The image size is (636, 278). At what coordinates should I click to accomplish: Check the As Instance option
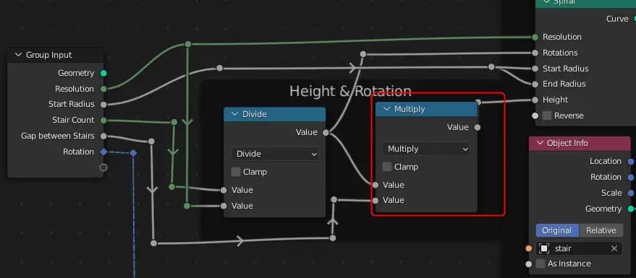(540, 264)
